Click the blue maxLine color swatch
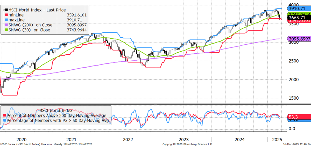Screen dimensions: 311x146 [6, 20]
